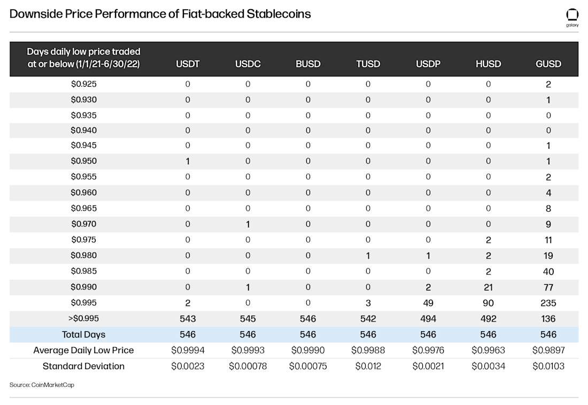Viewport: 588px width, 405px height.
Task: Click USDP value 494 in >$0.995 row
Action: [x=428, y=319]
